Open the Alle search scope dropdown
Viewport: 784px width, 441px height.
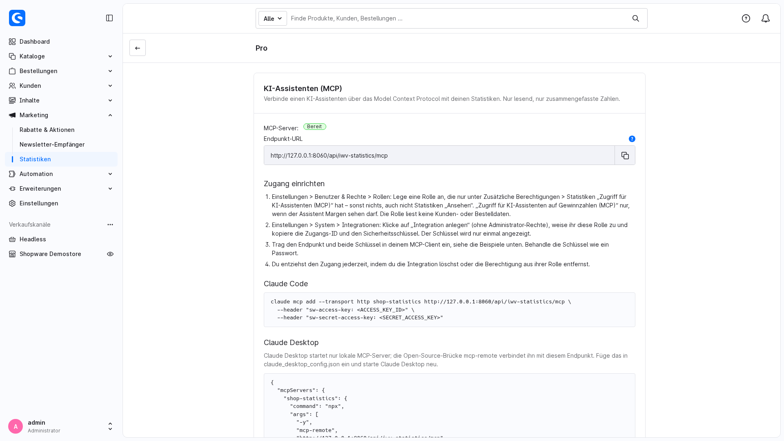coord(273,18)
